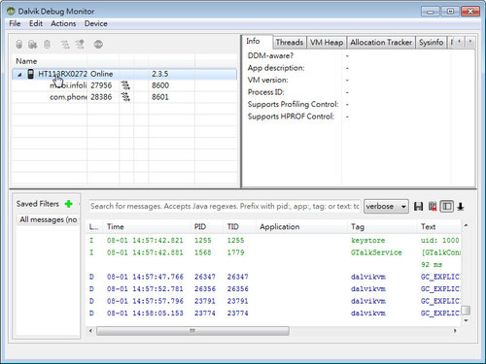Image resolution: width=486 pixels, height=364 pixels.
Task: Add a new saved logcat filter with the green plus
Action: [68, 204]
